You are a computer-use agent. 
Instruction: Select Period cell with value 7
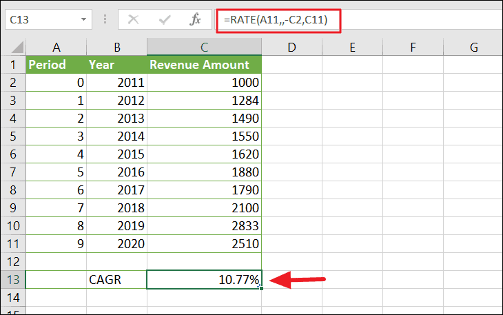[x=56, y=208]
